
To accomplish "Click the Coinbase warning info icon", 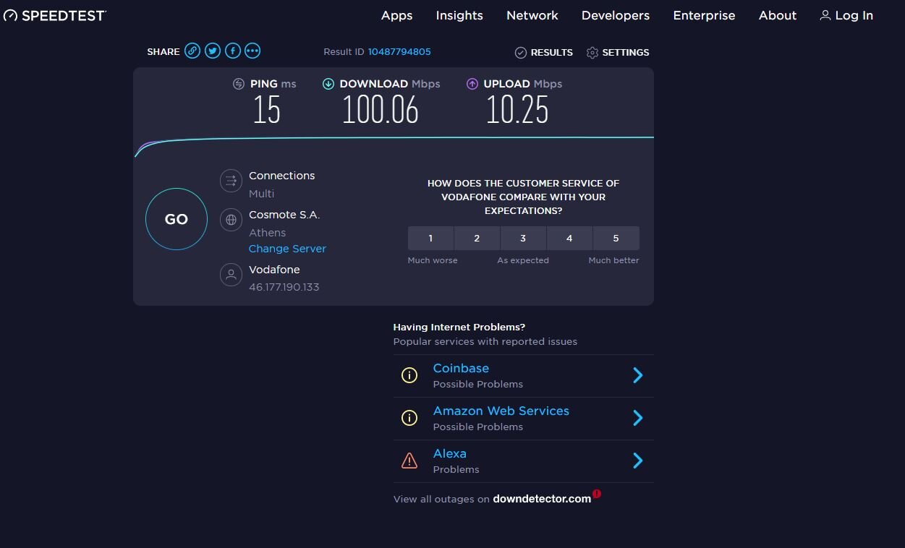I will (409, 375).
